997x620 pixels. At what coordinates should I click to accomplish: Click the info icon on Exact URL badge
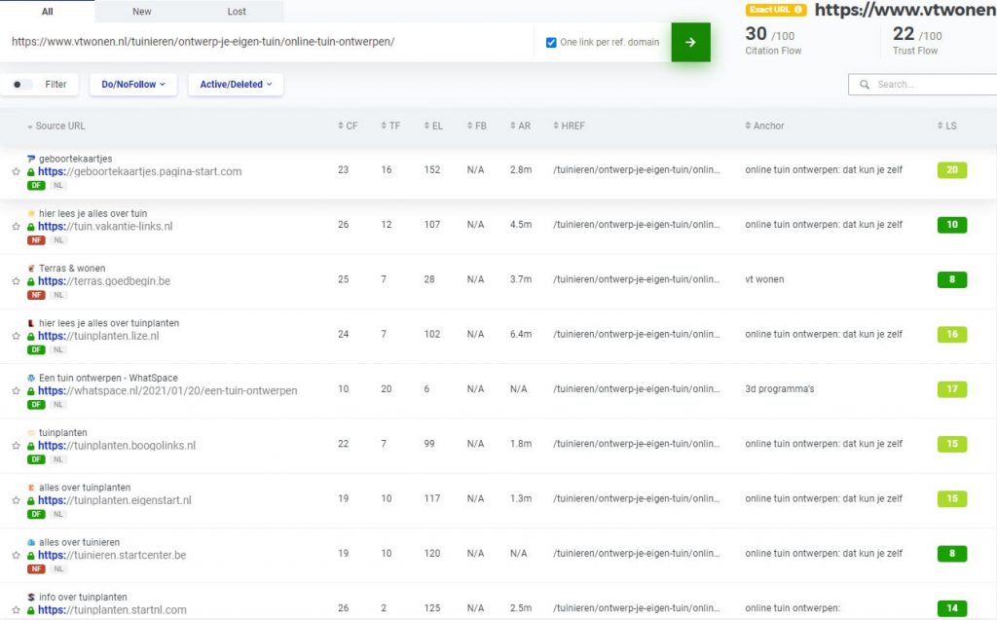point(798,10)
